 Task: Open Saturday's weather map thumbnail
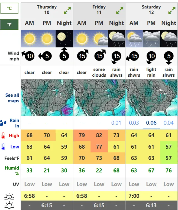point(151,98)
